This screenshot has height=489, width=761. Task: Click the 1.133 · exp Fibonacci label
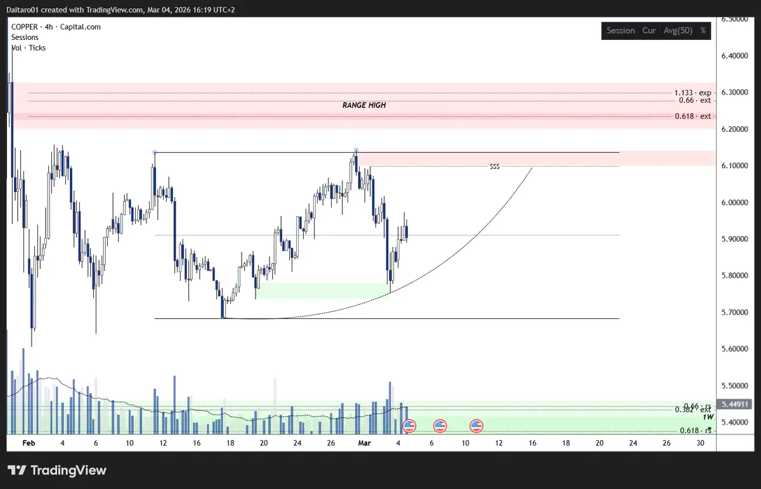point(693,93)
